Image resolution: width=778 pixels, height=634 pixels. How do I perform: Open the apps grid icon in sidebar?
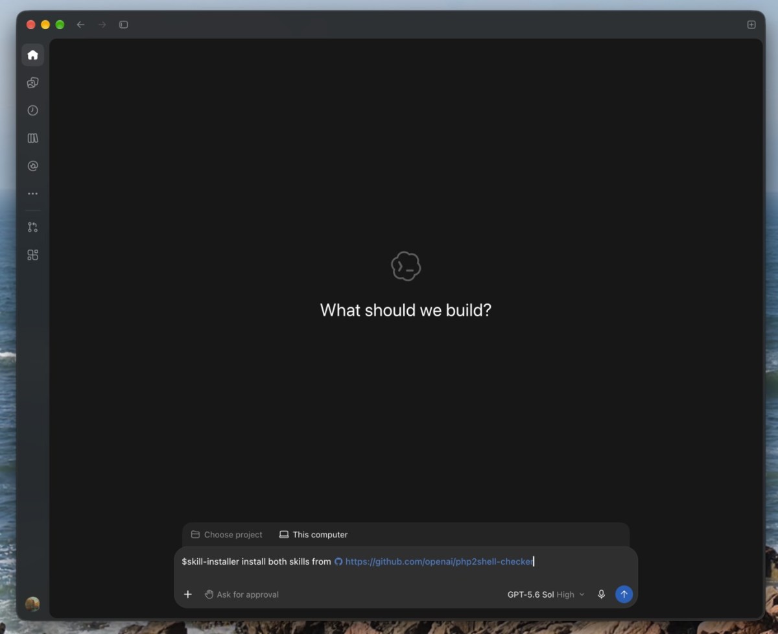tap(32, 255)
